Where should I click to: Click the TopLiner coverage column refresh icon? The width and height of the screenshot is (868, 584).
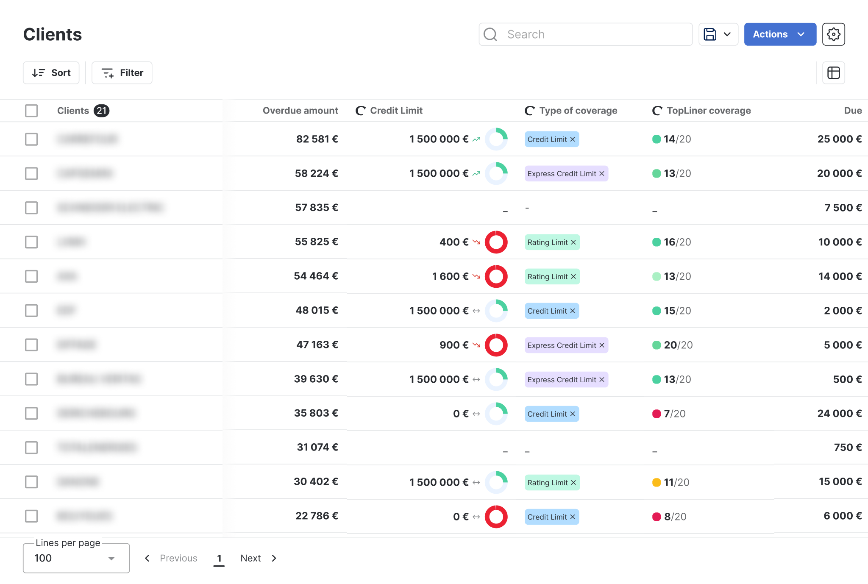[x=657, y=111]
